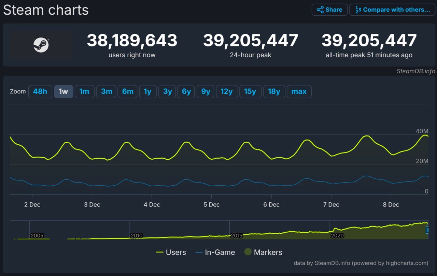
Task: Set zoom to 12y
Action: click(227, 91)
